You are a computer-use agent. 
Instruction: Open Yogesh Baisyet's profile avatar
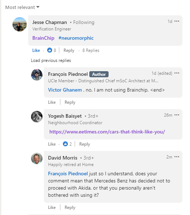(37, 117)
